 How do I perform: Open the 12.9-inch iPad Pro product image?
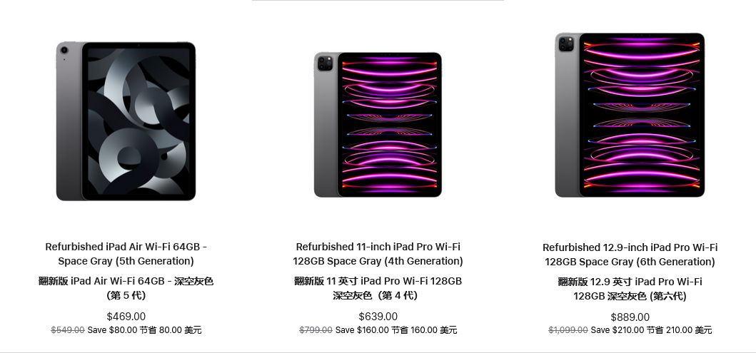pos(630,115)
